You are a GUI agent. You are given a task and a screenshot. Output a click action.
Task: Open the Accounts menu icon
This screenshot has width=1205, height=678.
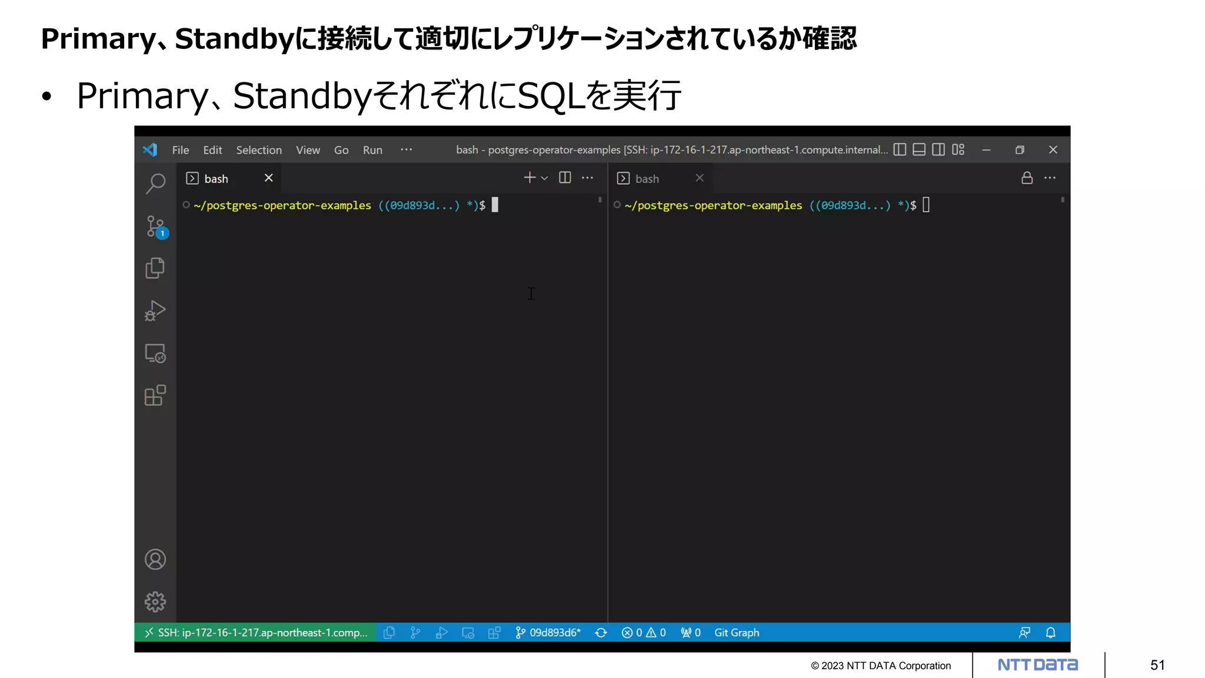click(155, 560)
